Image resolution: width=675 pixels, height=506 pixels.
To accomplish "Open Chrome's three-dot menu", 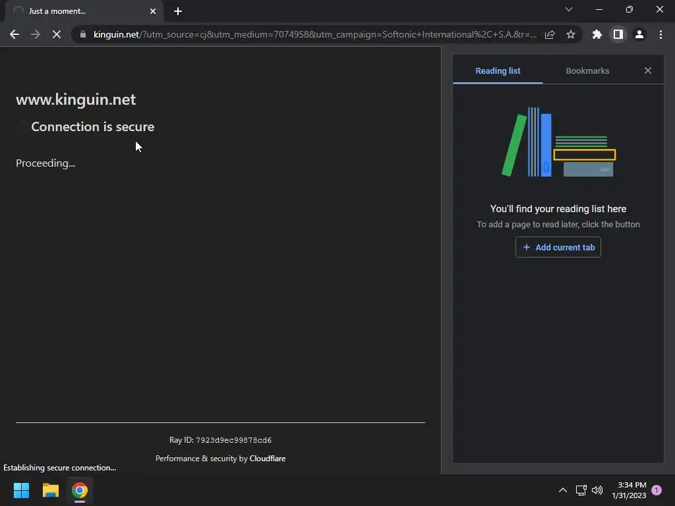I will click(x=660, y=34).
